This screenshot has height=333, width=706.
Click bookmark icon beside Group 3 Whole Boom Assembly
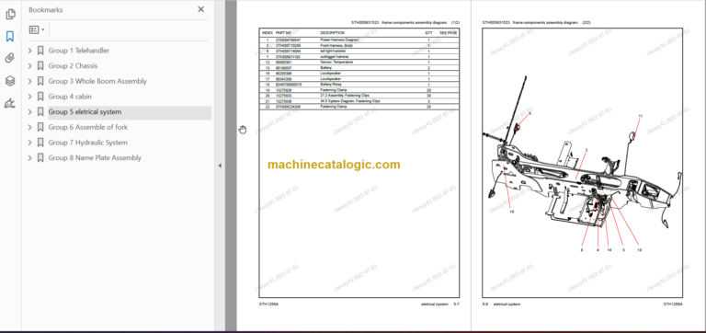(x=40, y=82)
